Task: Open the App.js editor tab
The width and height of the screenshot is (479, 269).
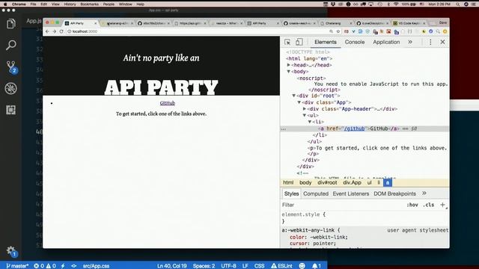Action: pyautogui.click(x=34, y=21)
